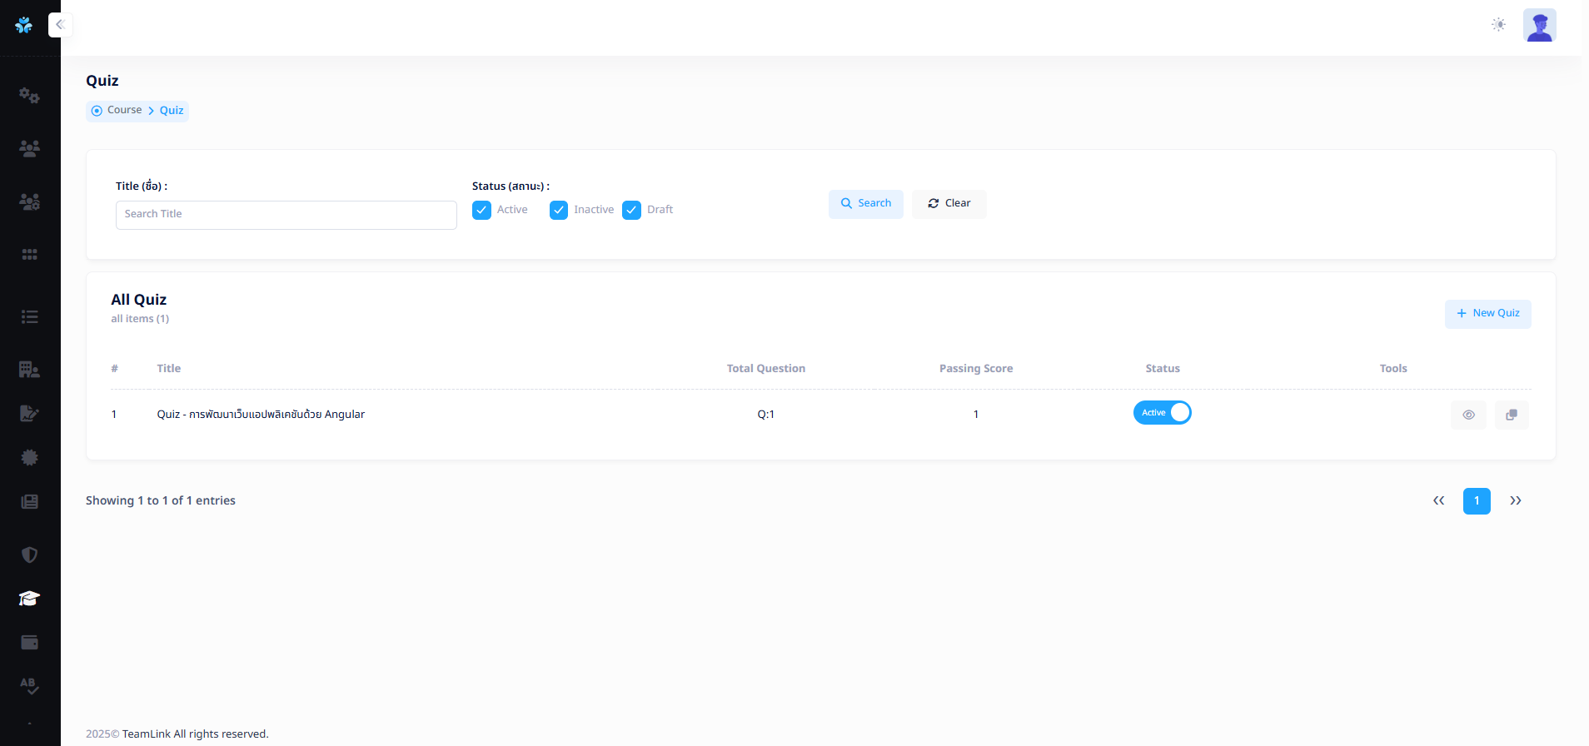Go to the next page arrows
The height and width of the screenshot is (746, 1589).
pos(1516,500)
